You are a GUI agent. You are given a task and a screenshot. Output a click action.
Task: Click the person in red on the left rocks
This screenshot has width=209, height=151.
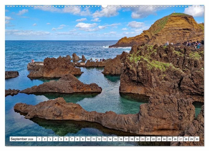pos(33,61)
